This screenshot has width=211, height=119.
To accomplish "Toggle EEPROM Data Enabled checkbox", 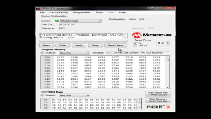I will pos(42,95).
